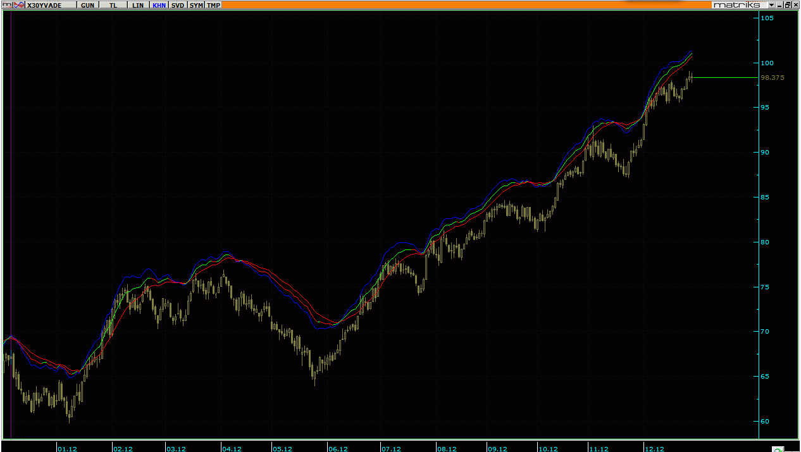Click the 70 price axis label
This screenshot has width=801, height=452.
tap(766, 331)
